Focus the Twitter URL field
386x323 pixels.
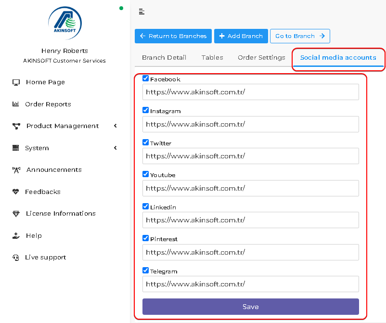pyautogui.click(x=251, y=156)
